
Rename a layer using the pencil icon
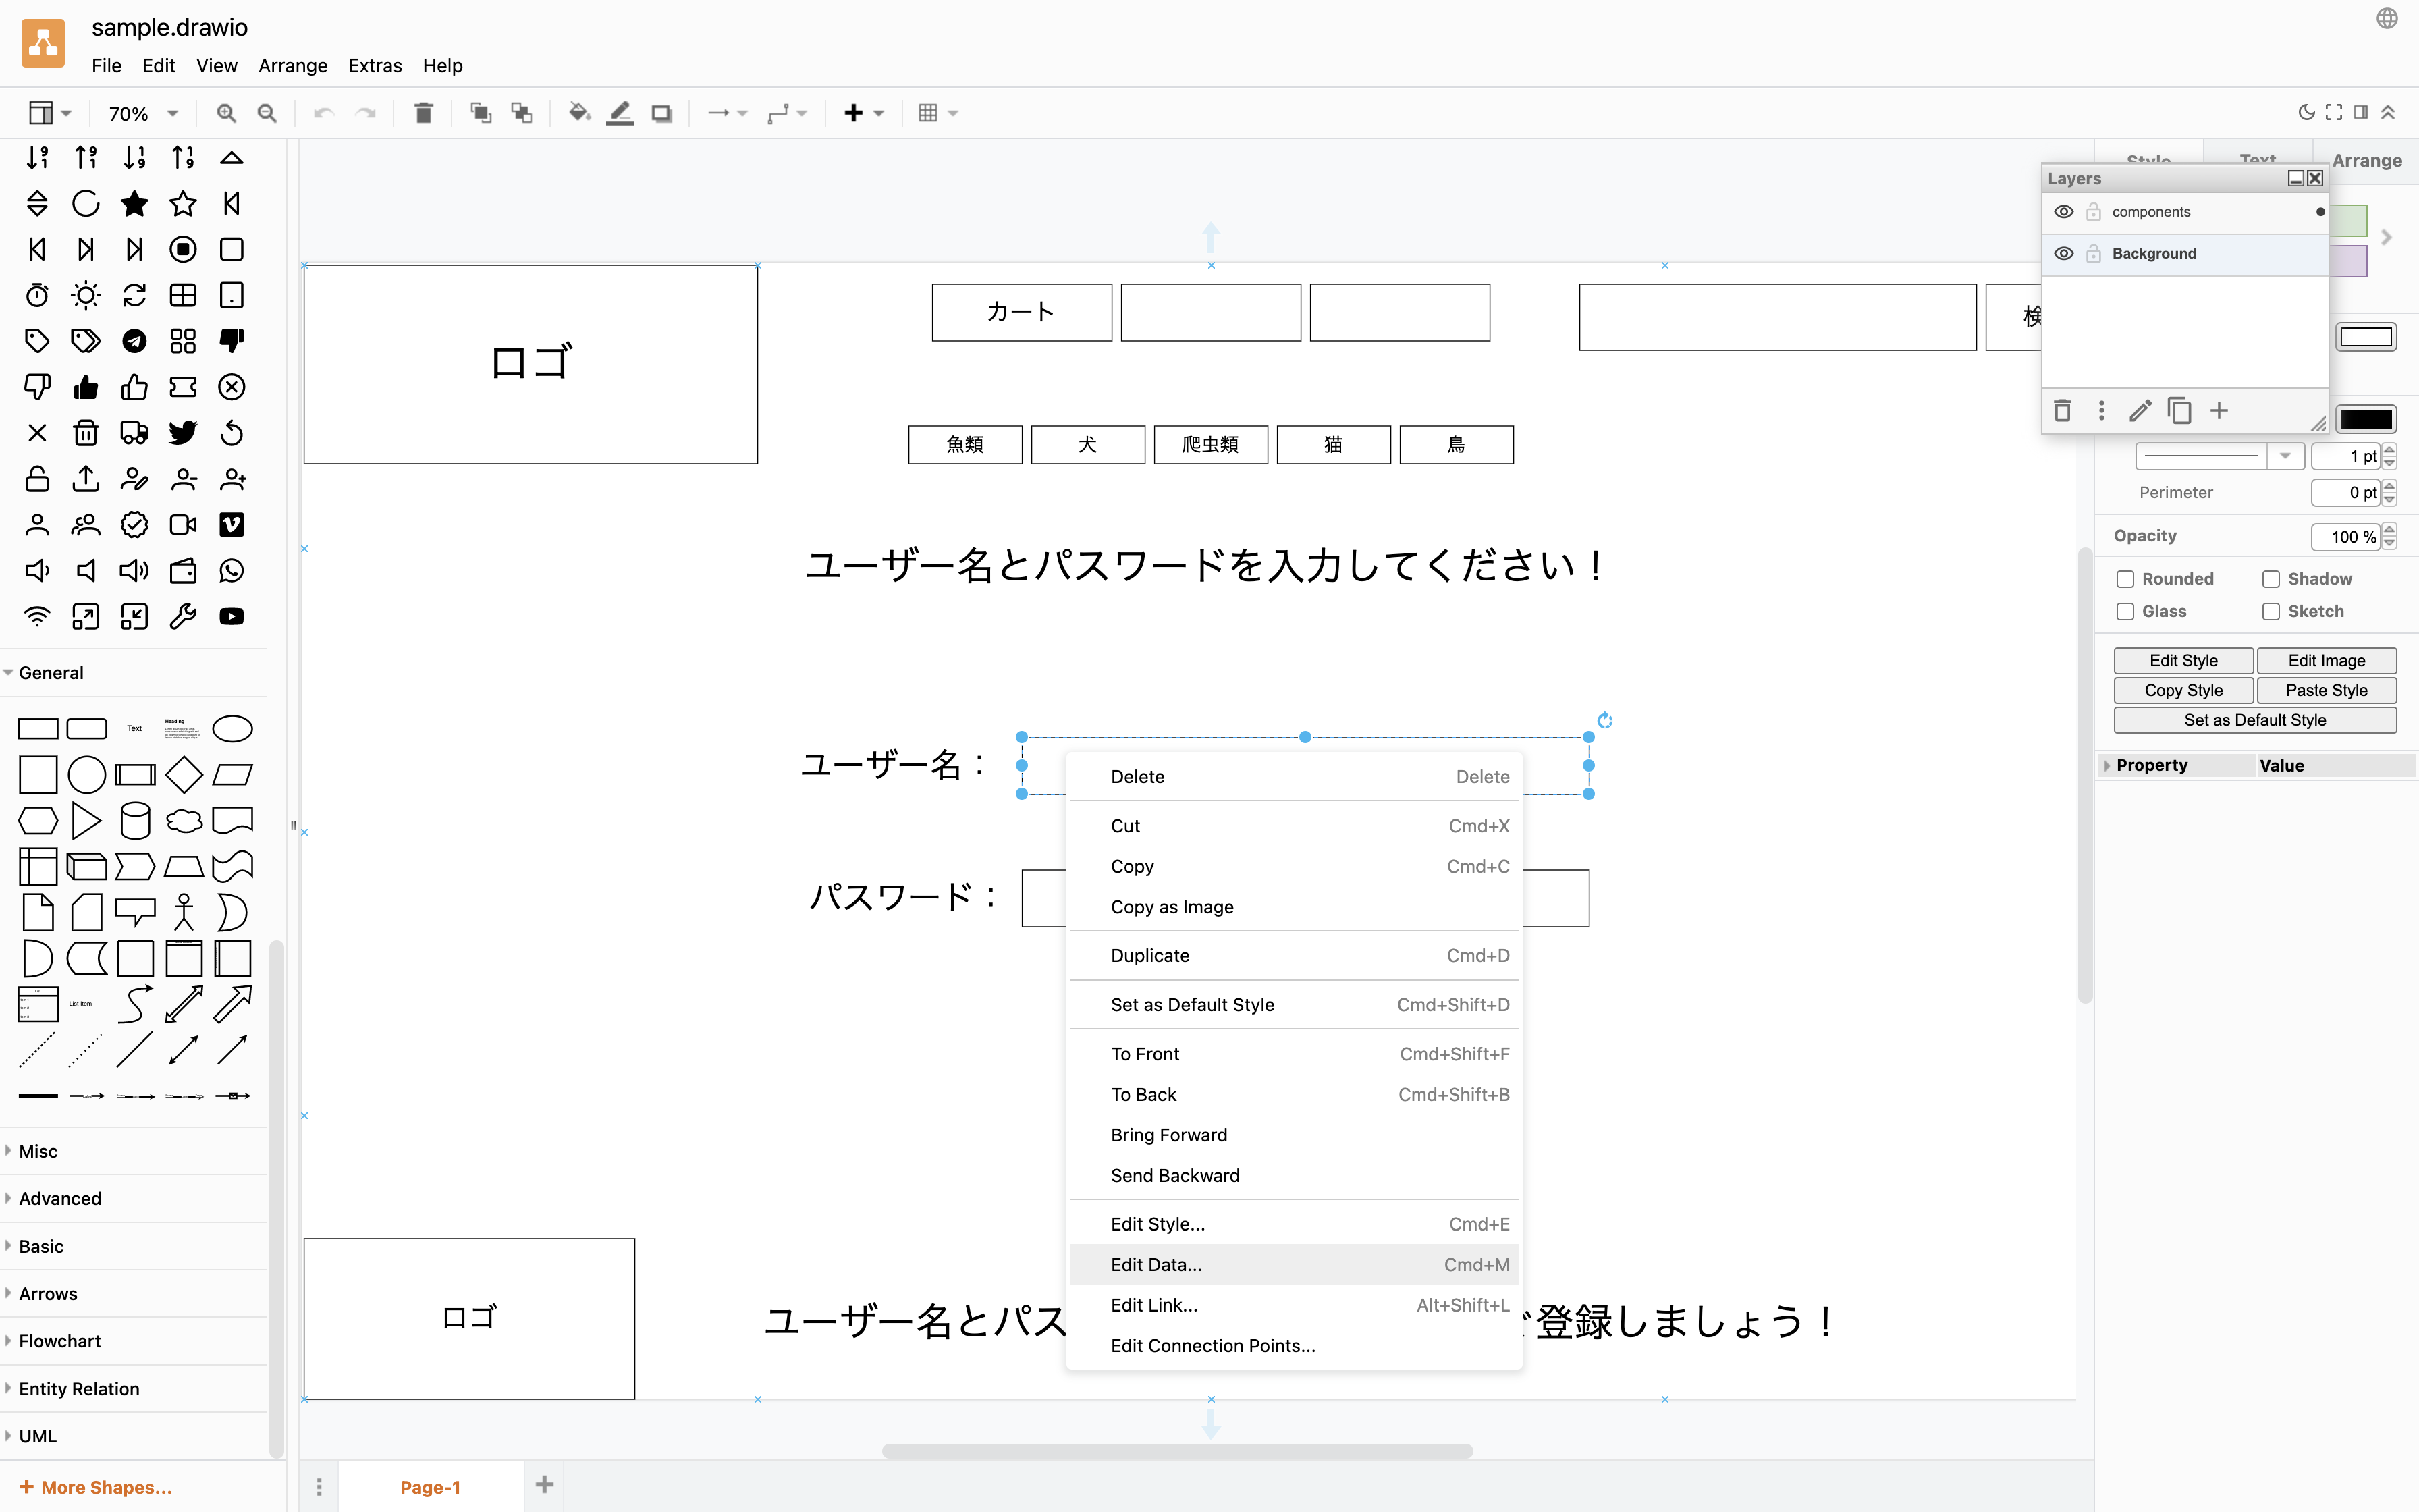2139,411
